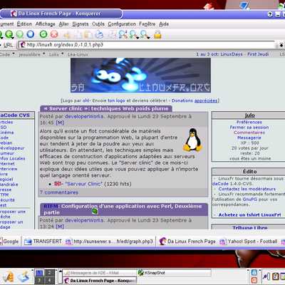Click the print frame icon beside the printer
The image size is (285, 285).
tap(113, 35)
